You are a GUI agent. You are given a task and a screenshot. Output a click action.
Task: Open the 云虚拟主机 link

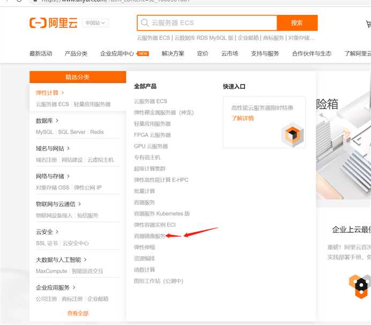click(101, 160)
